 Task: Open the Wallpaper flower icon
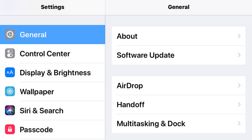pyautogui.click(x=10, y=91)
